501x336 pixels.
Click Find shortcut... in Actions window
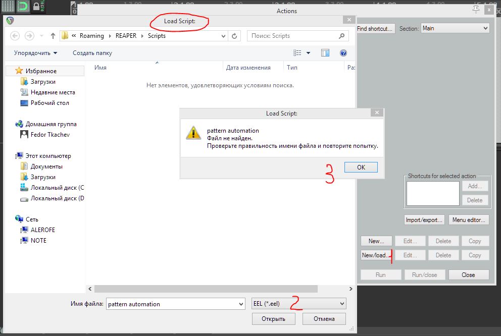click(x=375, y=29)
